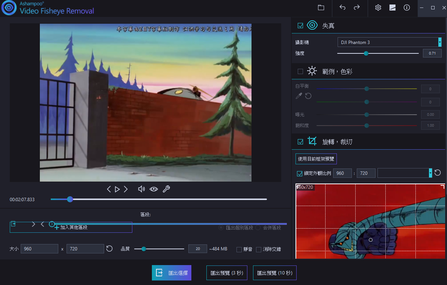The image size is (447, 285).
Task: Click 使用目前框架預覽 button
Action: click(316, 159)
